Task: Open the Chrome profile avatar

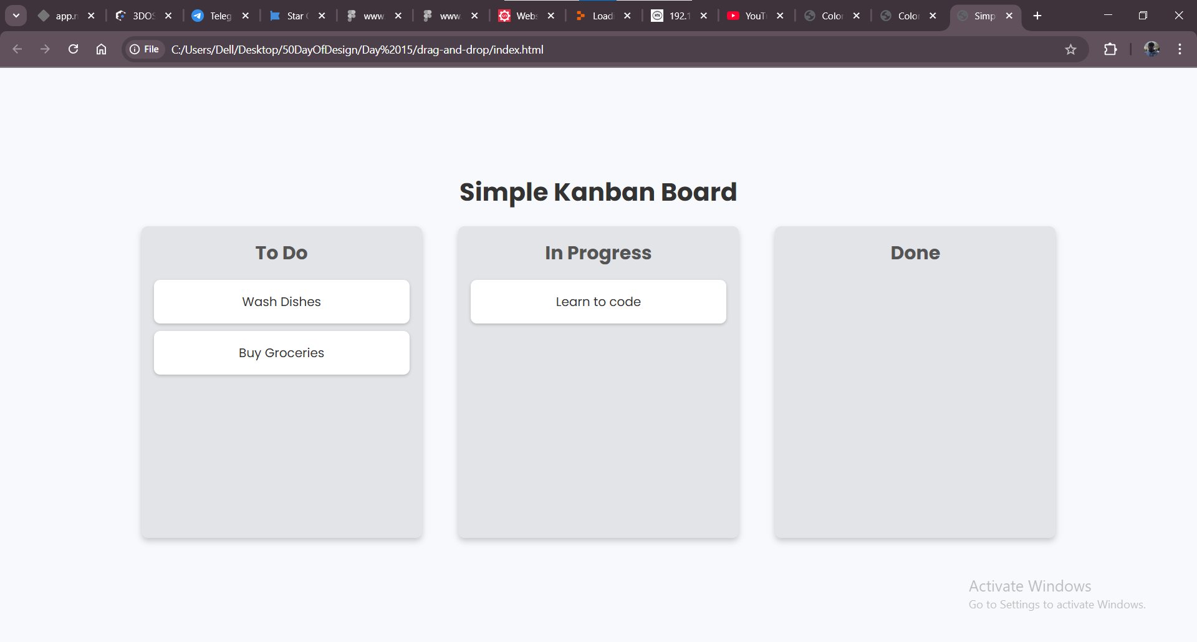Action: tap(1151, 49)
